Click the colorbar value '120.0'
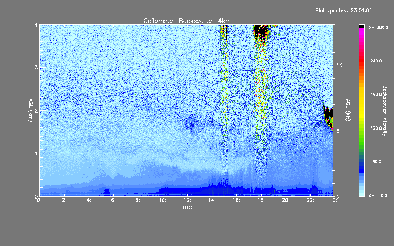Image resolution: width=394 pixels, height=246 pixels. [376, 128]
